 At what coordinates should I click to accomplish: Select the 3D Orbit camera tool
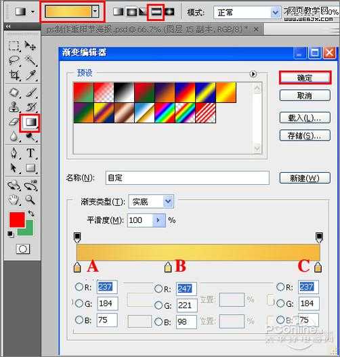coord(30,185)
